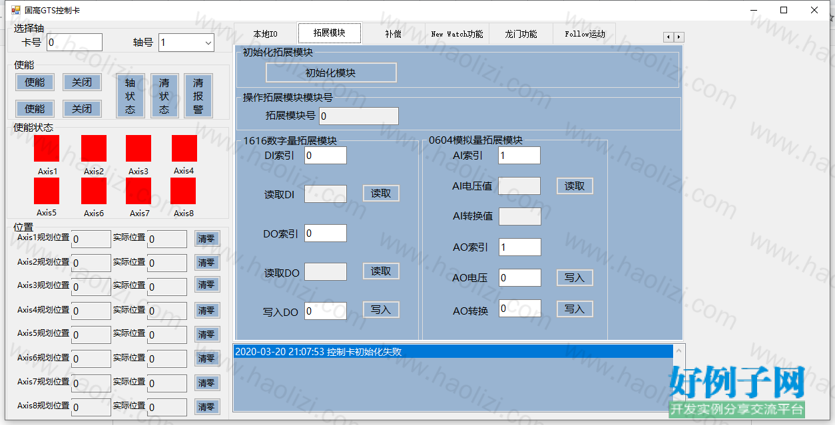This screenshot has height=425, width=835.
Task: Click 清零 button for Axis4 position
Action: (x=206, y=310)
